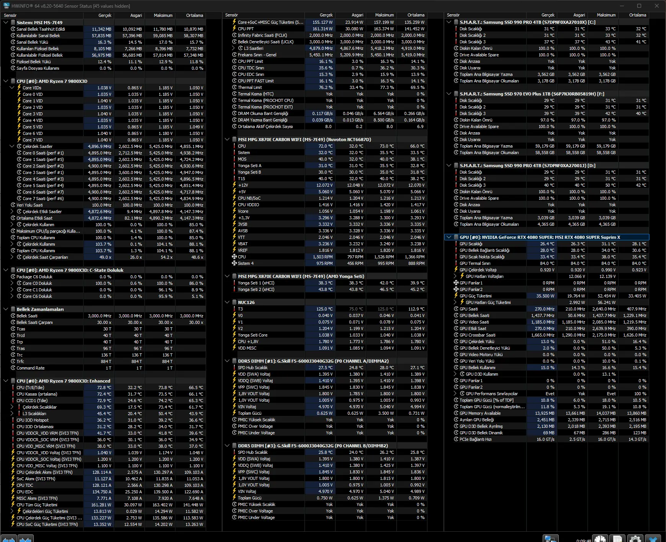Reset min/max values with the clock icon
This screenshot has height=542, width=666.
[600, 539]
